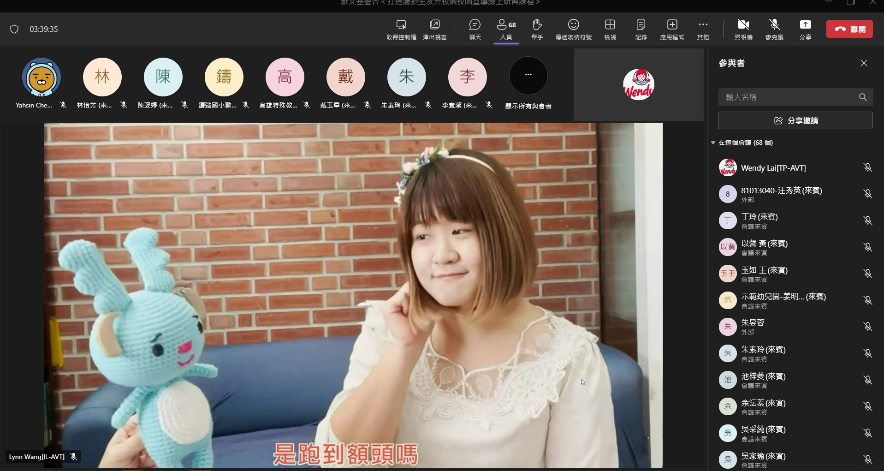Toggle the camera (照相機) on
Image resolution: width=884 pixels, height=471 pixels.
click(x=743, y=29)
